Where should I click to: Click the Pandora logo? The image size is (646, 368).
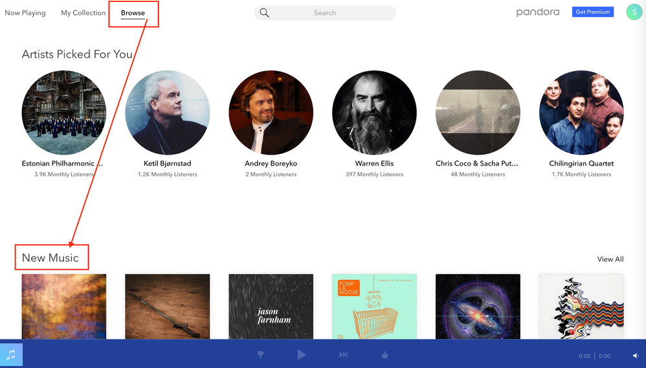tap(537, 12)
